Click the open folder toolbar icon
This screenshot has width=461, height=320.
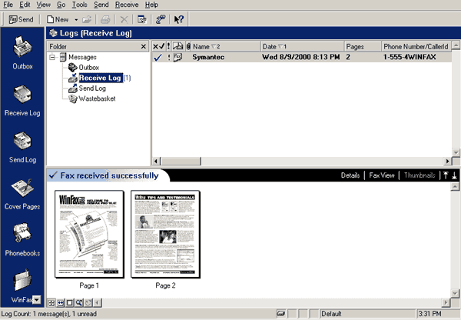pos(87,20)
